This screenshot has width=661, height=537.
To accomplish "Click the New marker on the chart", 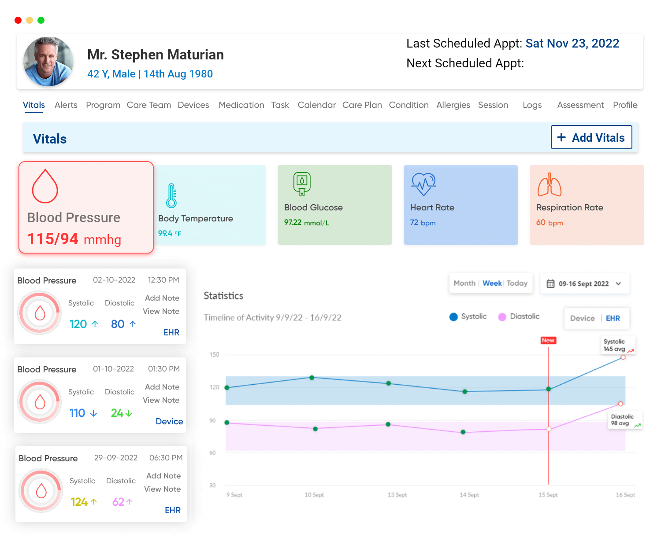I will [x=548, y=340].
